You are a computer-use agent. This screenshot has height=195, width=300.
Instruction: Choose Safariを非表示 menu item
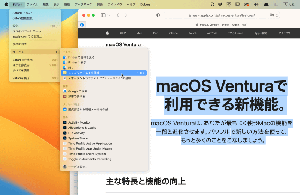coord(35,60)
